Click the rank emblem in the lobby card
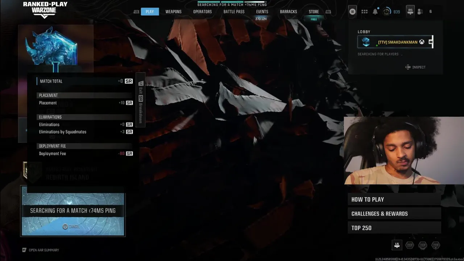 coord(366,42)
